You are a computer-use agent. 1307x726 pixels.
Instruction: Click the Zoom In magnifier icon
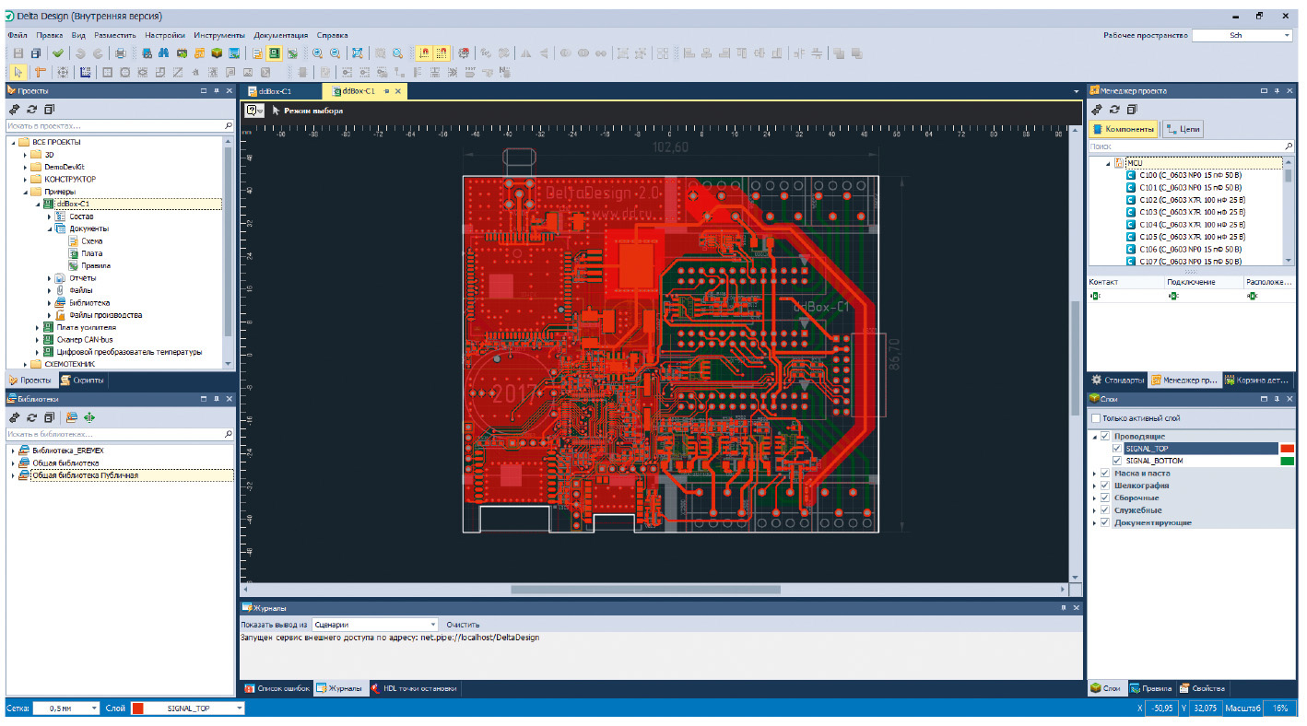[318, 53]
